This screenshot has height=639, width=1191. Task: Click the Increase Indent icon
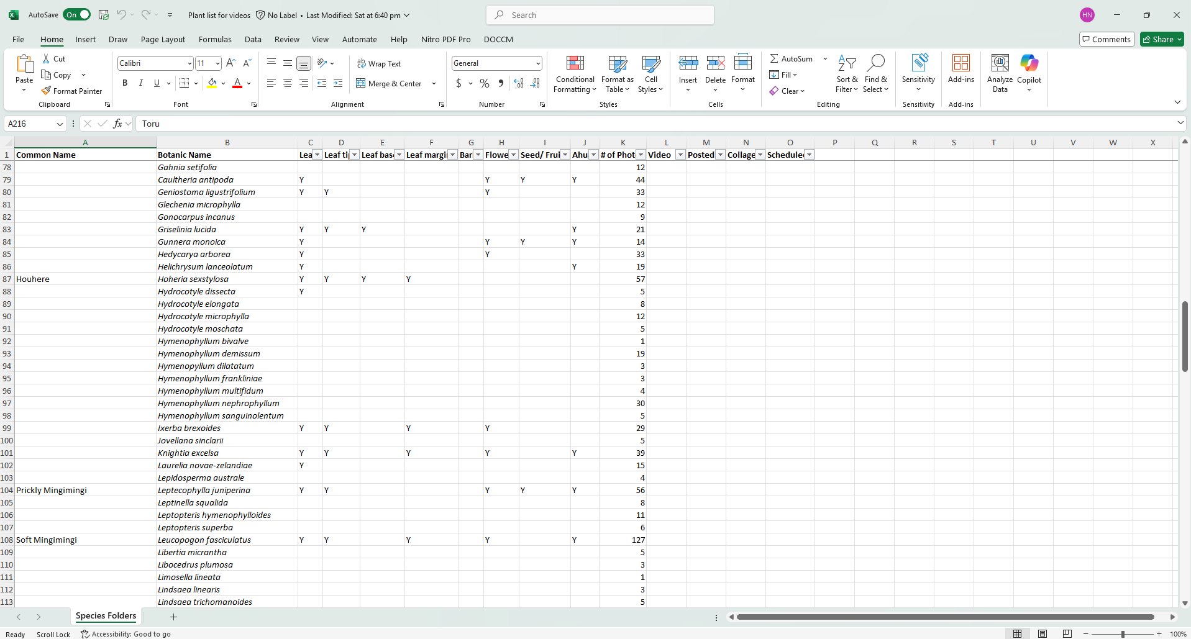click(338, 83)
